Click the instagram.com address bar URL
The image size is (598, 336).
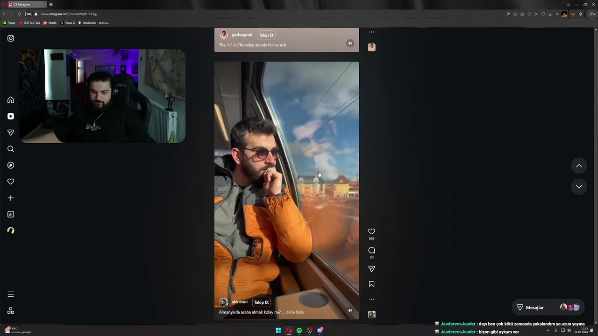click(x=69, y=14)
